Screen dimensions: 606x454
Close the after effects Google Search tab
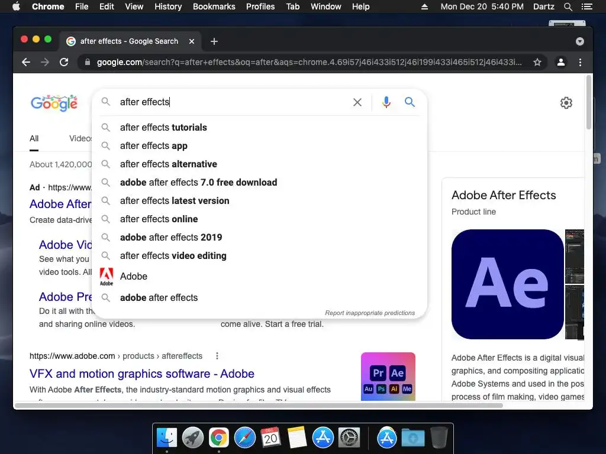[x=192, y=41]
